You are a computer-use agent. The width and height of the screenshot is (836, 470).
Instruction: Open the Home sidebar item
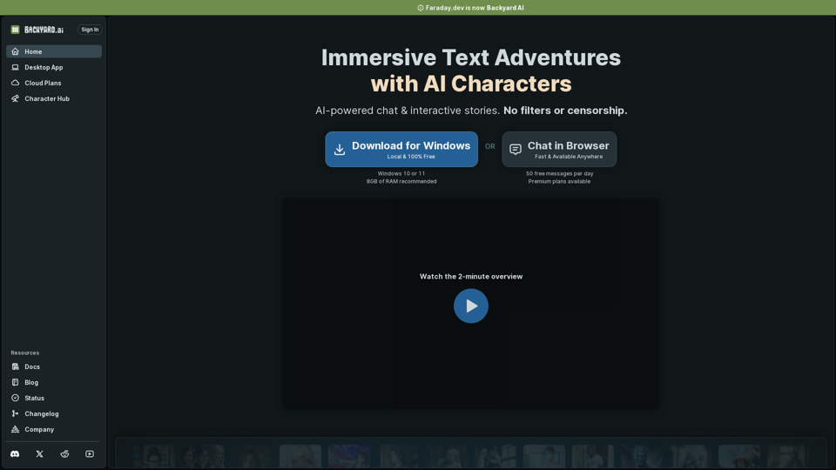tap(54, 51)
